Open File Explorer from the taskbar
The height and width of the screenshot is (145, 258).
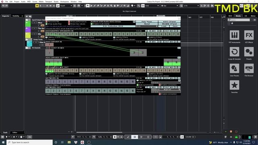click(69, 142)
